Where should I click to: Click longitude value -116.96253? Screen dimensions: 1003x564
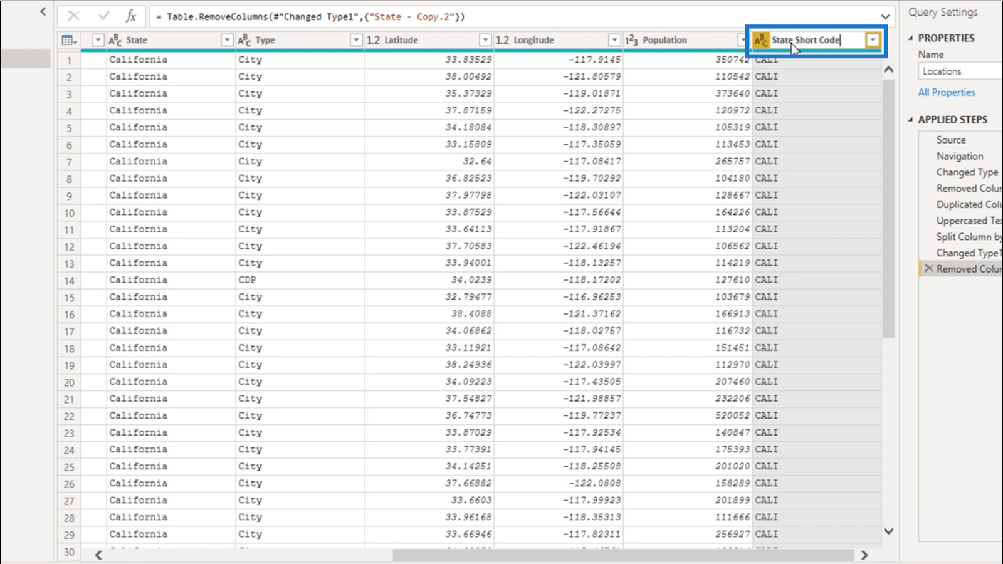pos(592,297)
